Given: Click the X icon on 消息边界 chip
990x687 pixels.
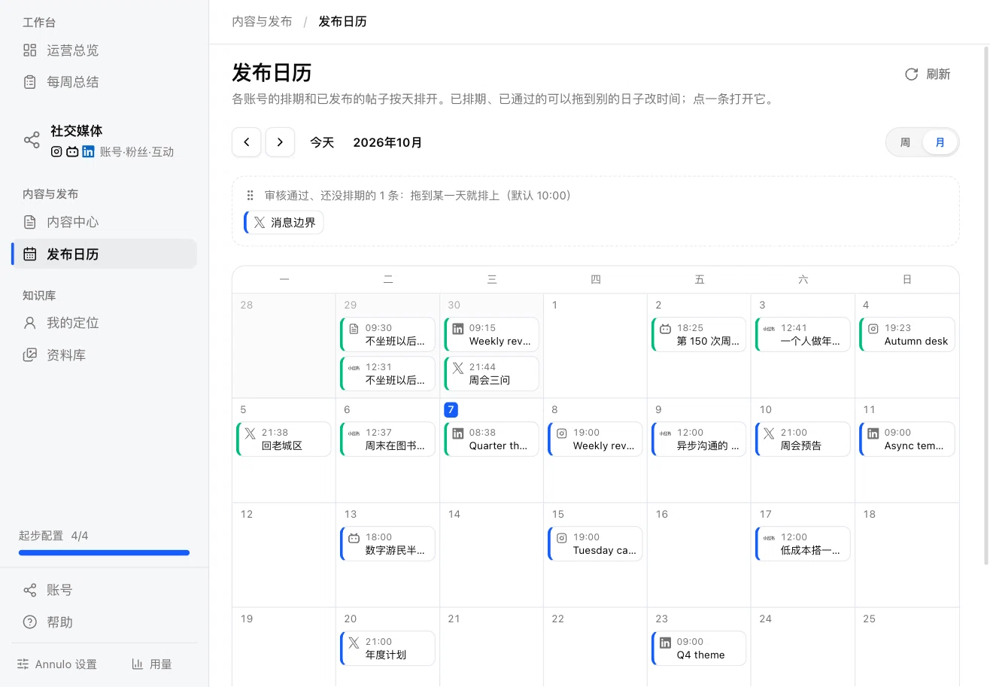Looking at the screenshot, I should [260, 223].
